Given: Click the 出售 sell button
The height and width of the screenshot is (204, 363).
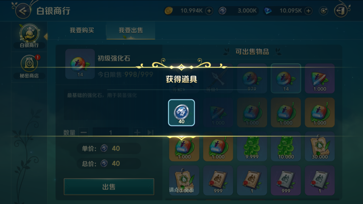Looking at the screenshot, I should pyautogui.click(x=109, y=187).
